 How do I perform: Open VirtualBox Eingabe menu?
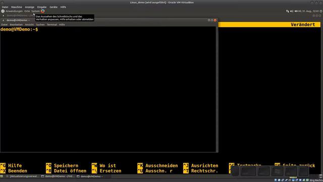(x=42, y=7)
